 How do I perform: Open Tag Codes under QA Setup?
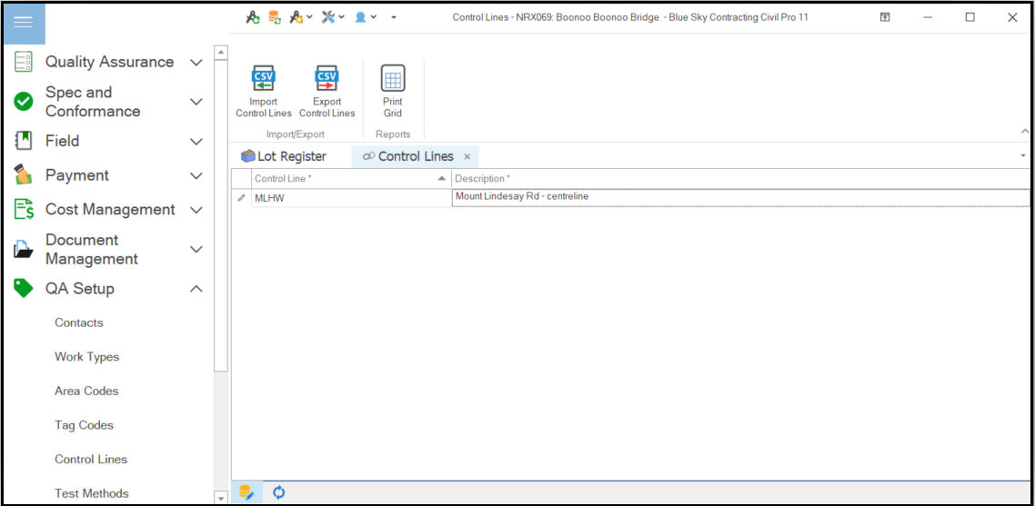pyautogui.click(x=84, y=425)
